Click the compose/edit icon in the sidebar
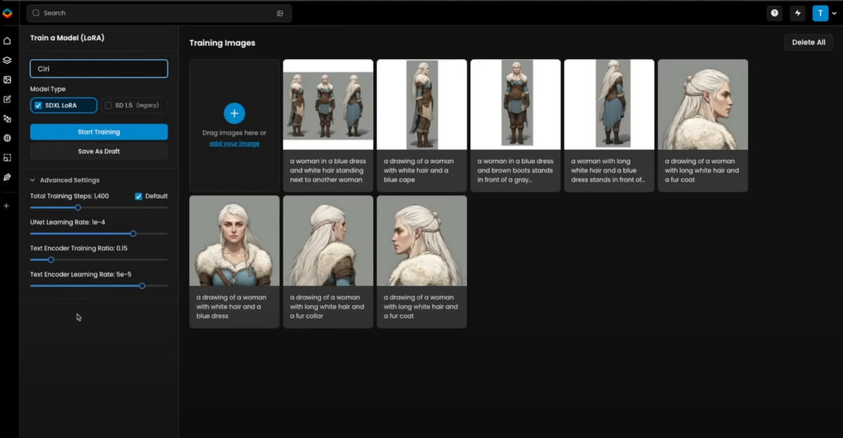Viewport: 843px width, 438px height. coord(7,99)
